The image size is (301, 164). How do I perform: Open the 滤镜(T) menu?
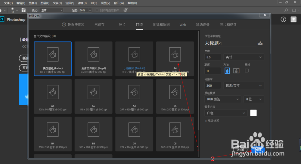coord(82,3)
